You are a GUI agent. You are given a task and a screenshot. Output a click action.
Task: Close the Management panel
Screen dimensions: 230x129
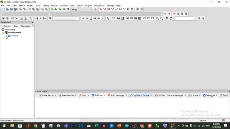(x=32, y=22)
